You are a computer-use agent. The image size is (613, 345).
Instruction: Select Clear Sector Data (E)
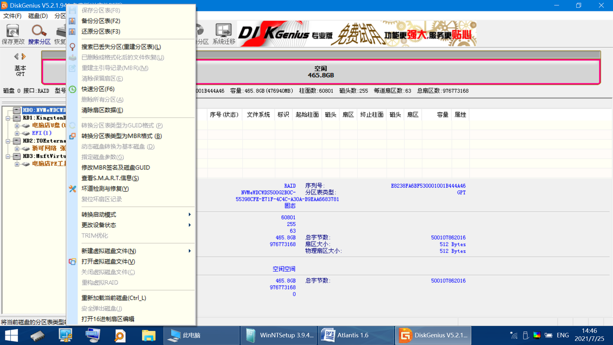pos(131,110)
